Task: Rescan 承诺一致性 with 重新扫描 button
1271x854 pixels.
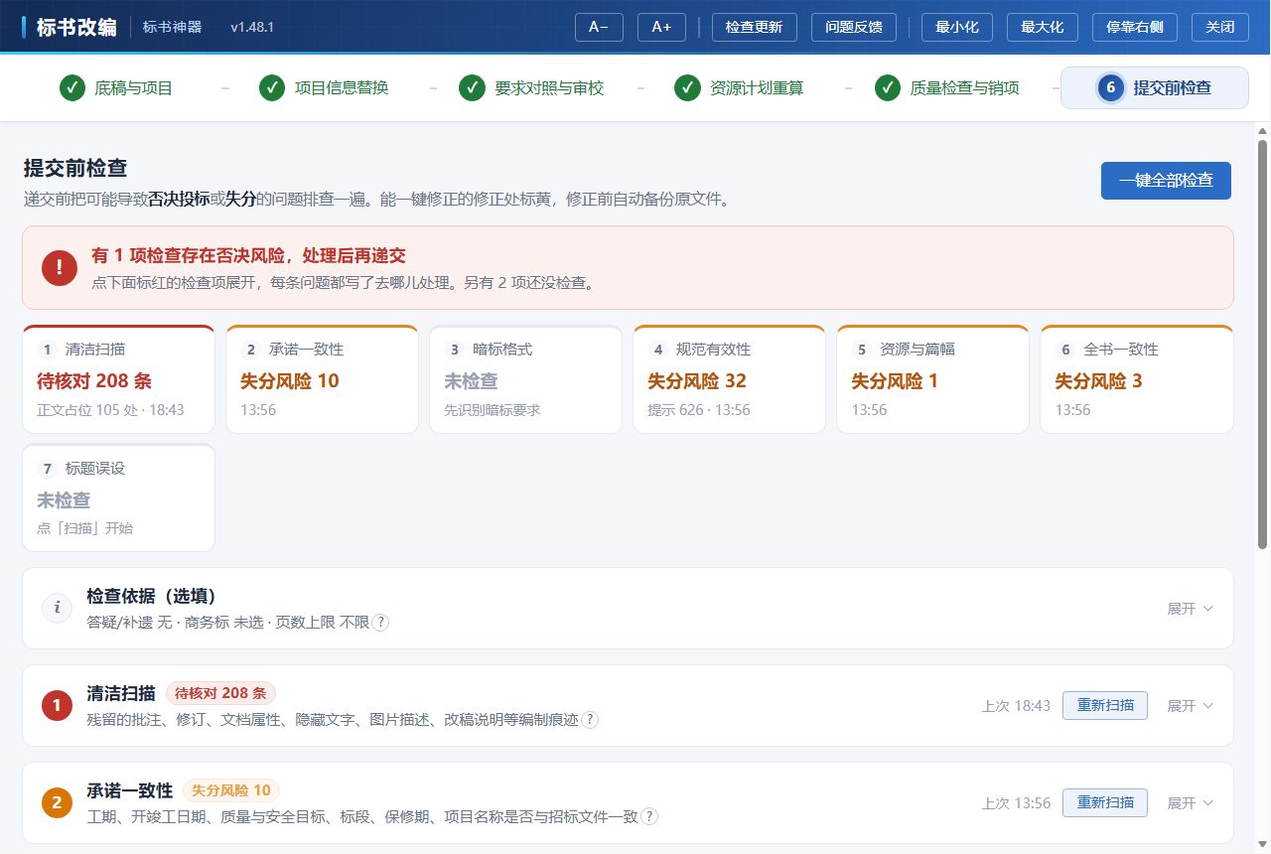Action: point(1105,802)
